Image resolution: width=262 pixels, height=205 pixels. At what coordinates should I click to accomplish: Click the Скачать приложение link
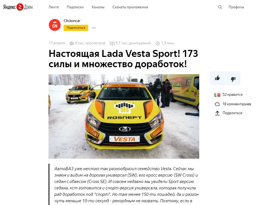[x=130, y=7]
